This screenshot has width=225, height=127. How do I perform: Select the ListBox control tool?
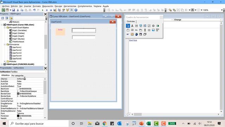pyautogui.click(x=145, y=26)
